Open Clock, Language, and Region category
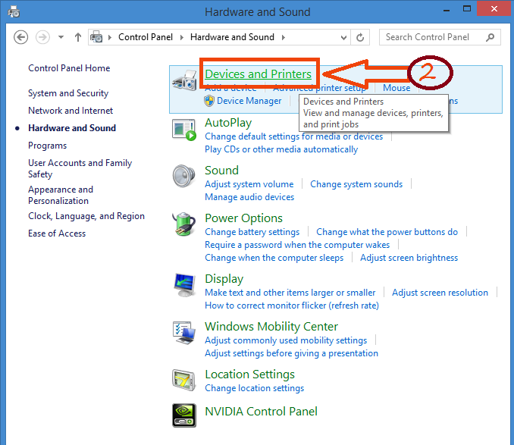The height and width of the screenshot is (445, 514). 86,216
